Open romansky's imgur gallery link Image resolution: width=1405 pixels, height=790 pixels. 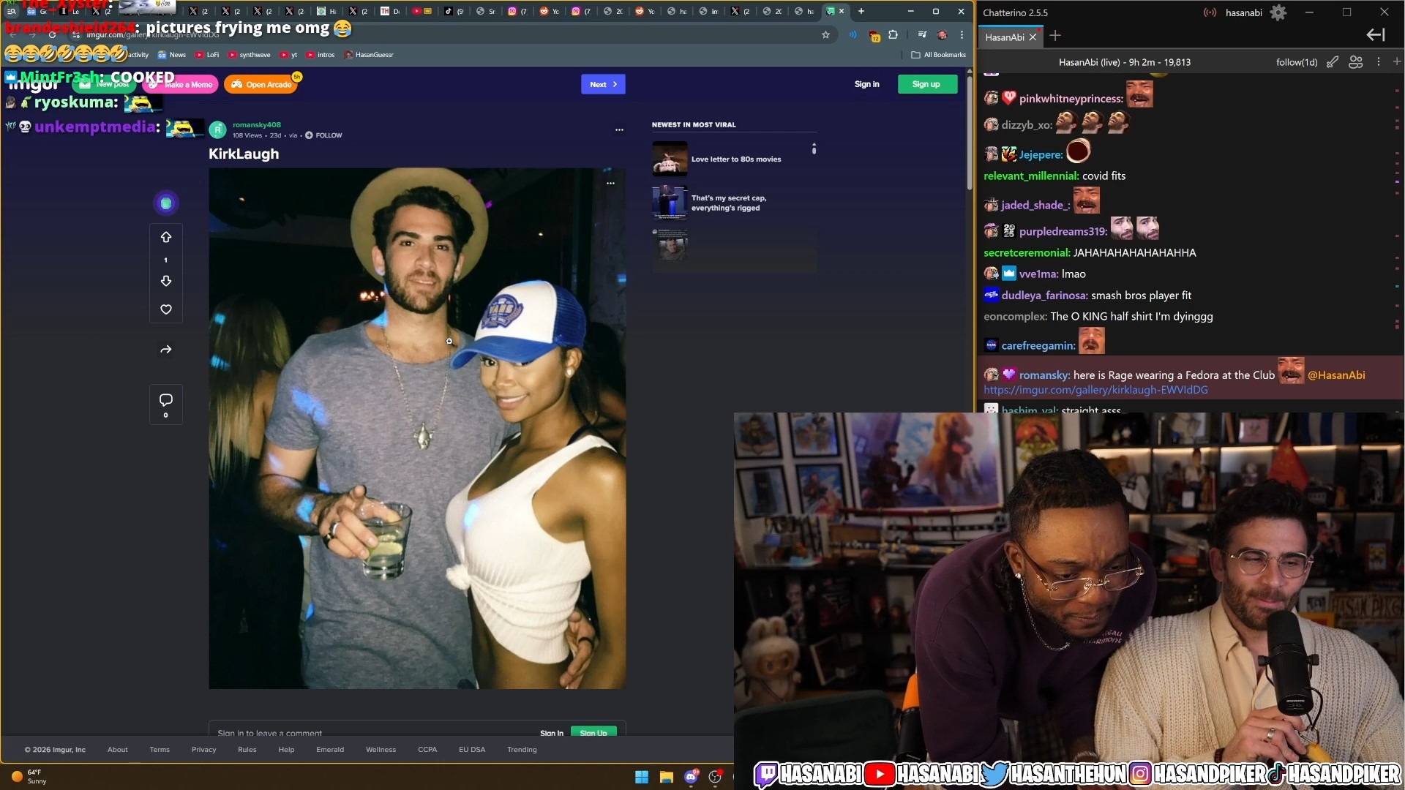[1095, 390]
